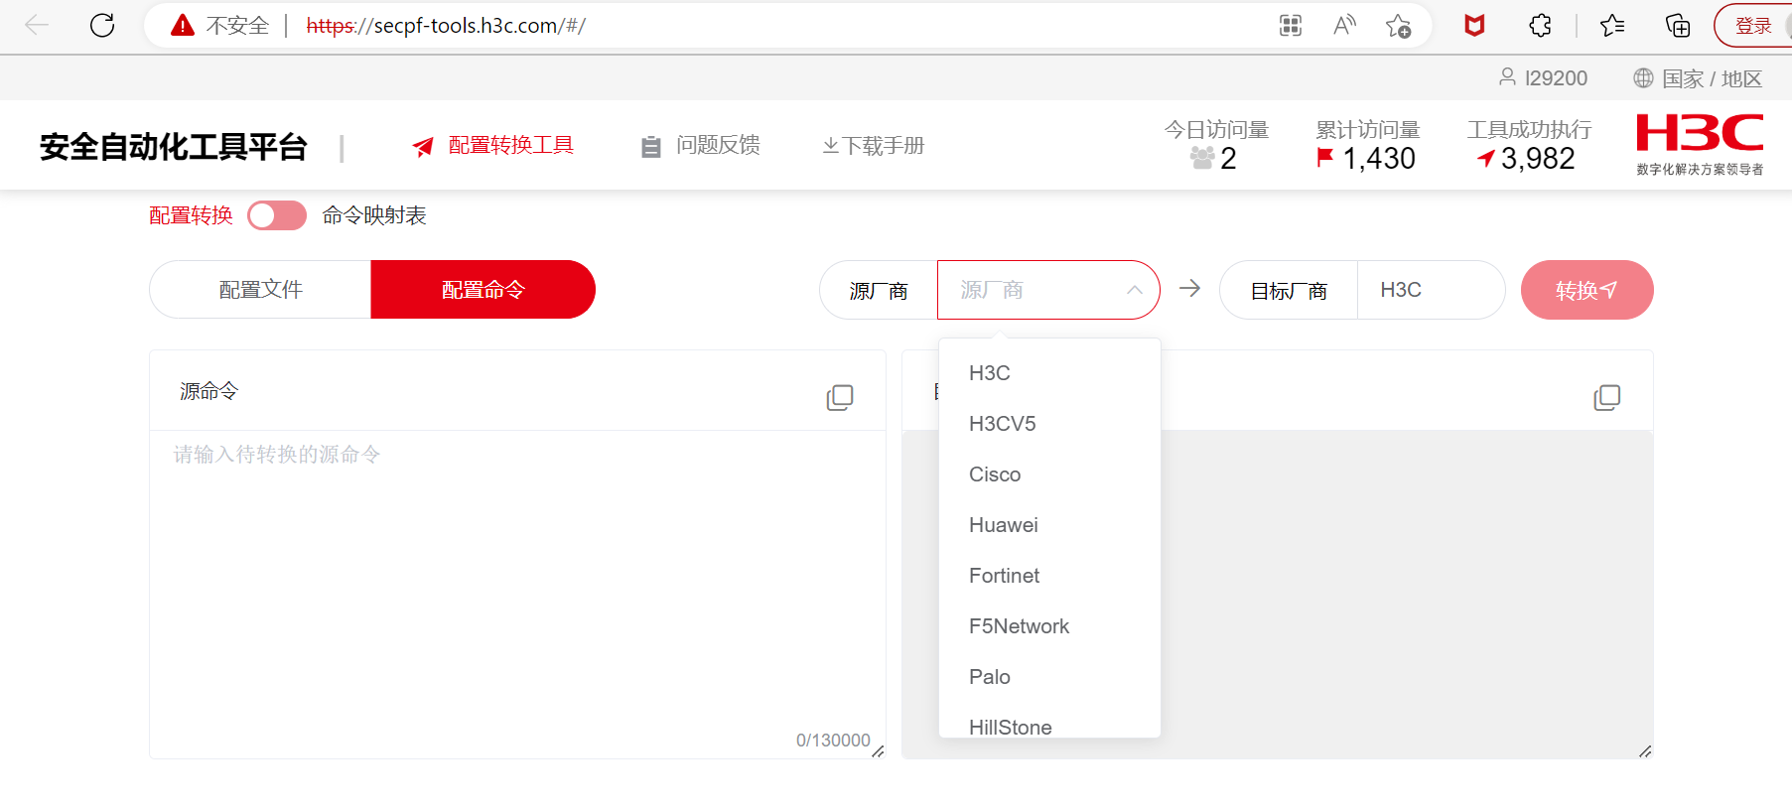Click the 源厂商 field label

[879, 291]
